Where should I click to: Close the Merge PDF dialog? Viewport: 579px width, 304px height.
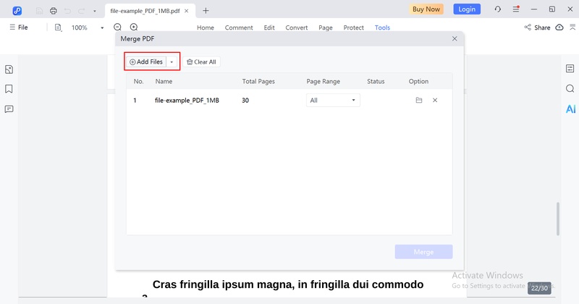[455, 38]
